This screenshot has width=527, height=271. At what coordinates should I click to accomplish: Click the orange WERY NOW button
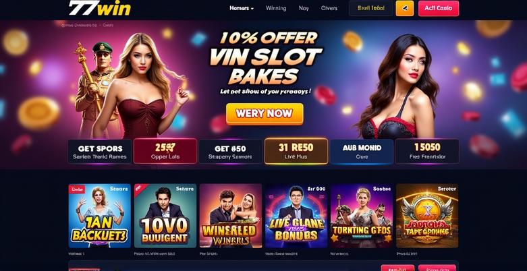[x=265, y=114]
